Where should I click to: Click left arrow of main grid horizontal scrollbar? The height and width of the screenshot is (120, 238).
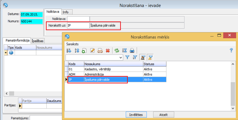pyautogui.click(x=7, y=94)
